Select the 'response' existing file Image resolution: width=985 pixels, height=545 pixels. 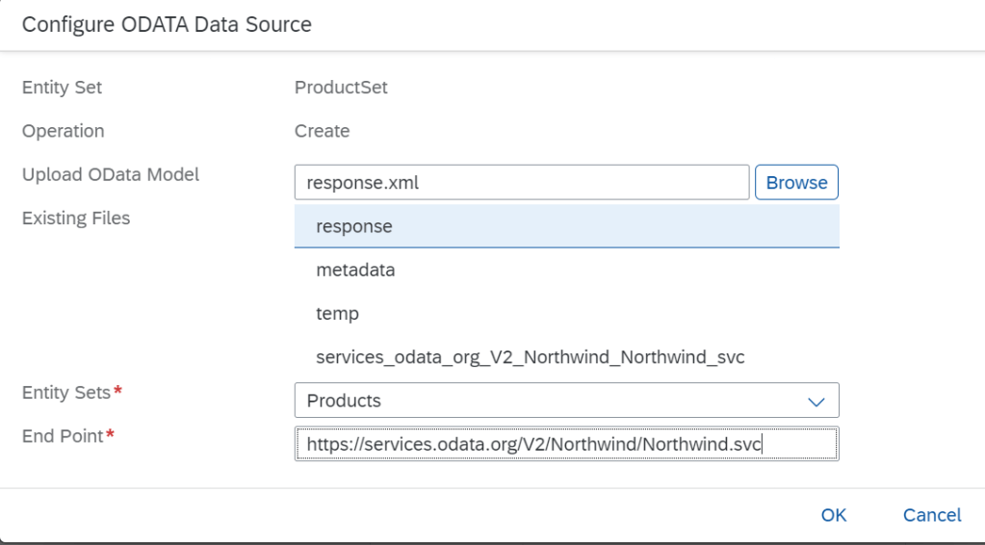566,226
